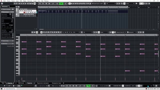The image size is (160, 90).
Task: Close the lower zone with X button
Action: pos(16,83)
